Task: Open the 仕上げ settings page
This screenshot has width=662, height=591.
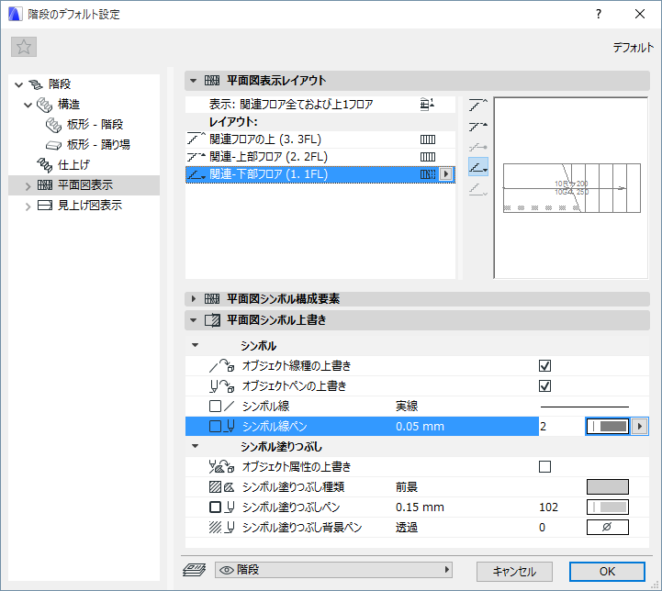Action: (x=73, y=165)
